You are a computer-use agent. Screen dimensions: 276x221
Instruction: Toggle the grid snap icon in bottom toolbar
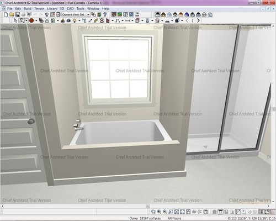point(261,212)
